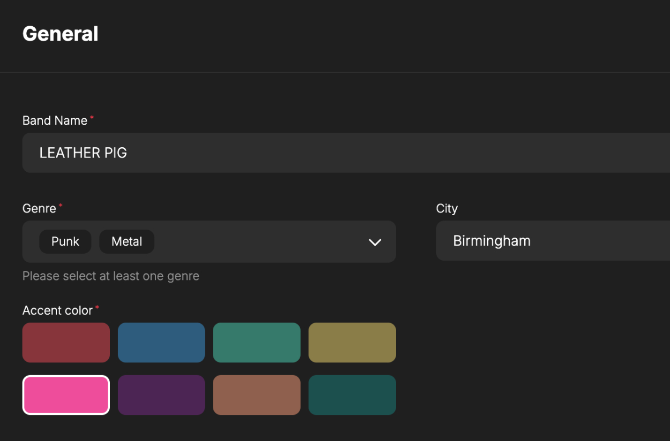Select the dark teal accent swatch
670x441 pixels.
click(352, 395)
